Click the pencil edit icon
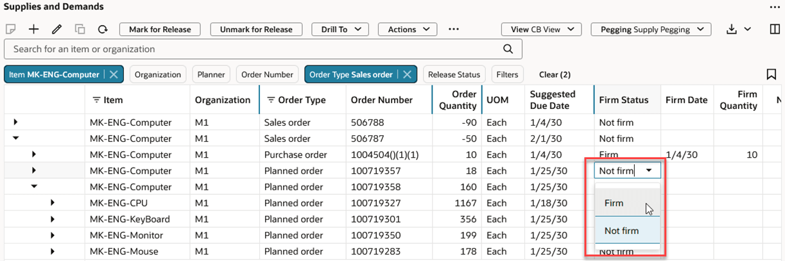 coord(56,29)
